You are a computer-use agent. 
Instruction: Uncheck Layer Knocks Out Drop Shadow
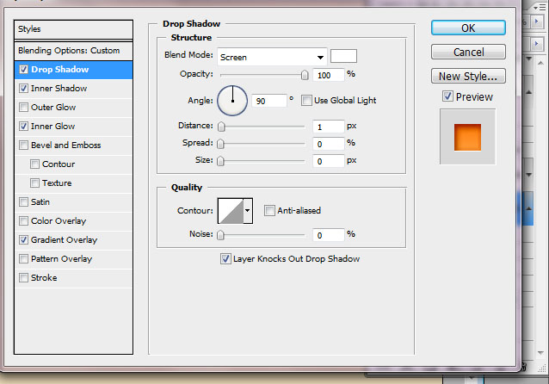tap(226, 258)
